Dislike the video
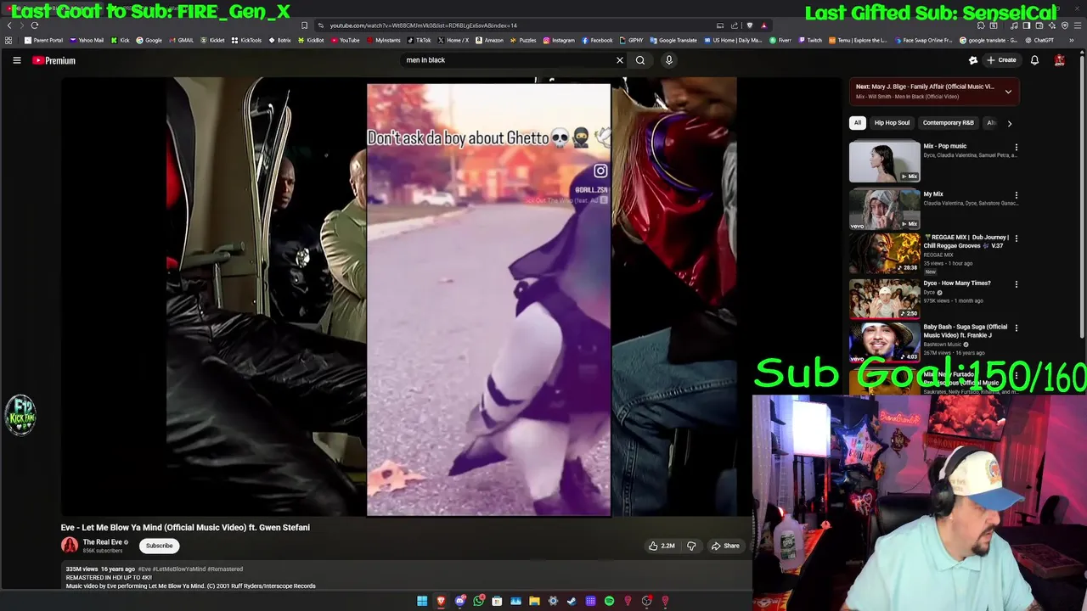Image resolution: width=1087 pixels, height=611 pixels. [x=691, y=546]
